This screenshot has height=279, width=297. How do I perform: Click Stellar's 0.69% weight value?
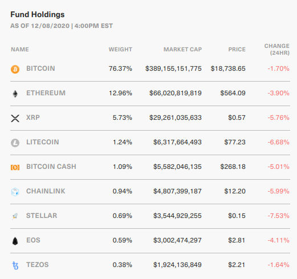[x=123, y=216]
